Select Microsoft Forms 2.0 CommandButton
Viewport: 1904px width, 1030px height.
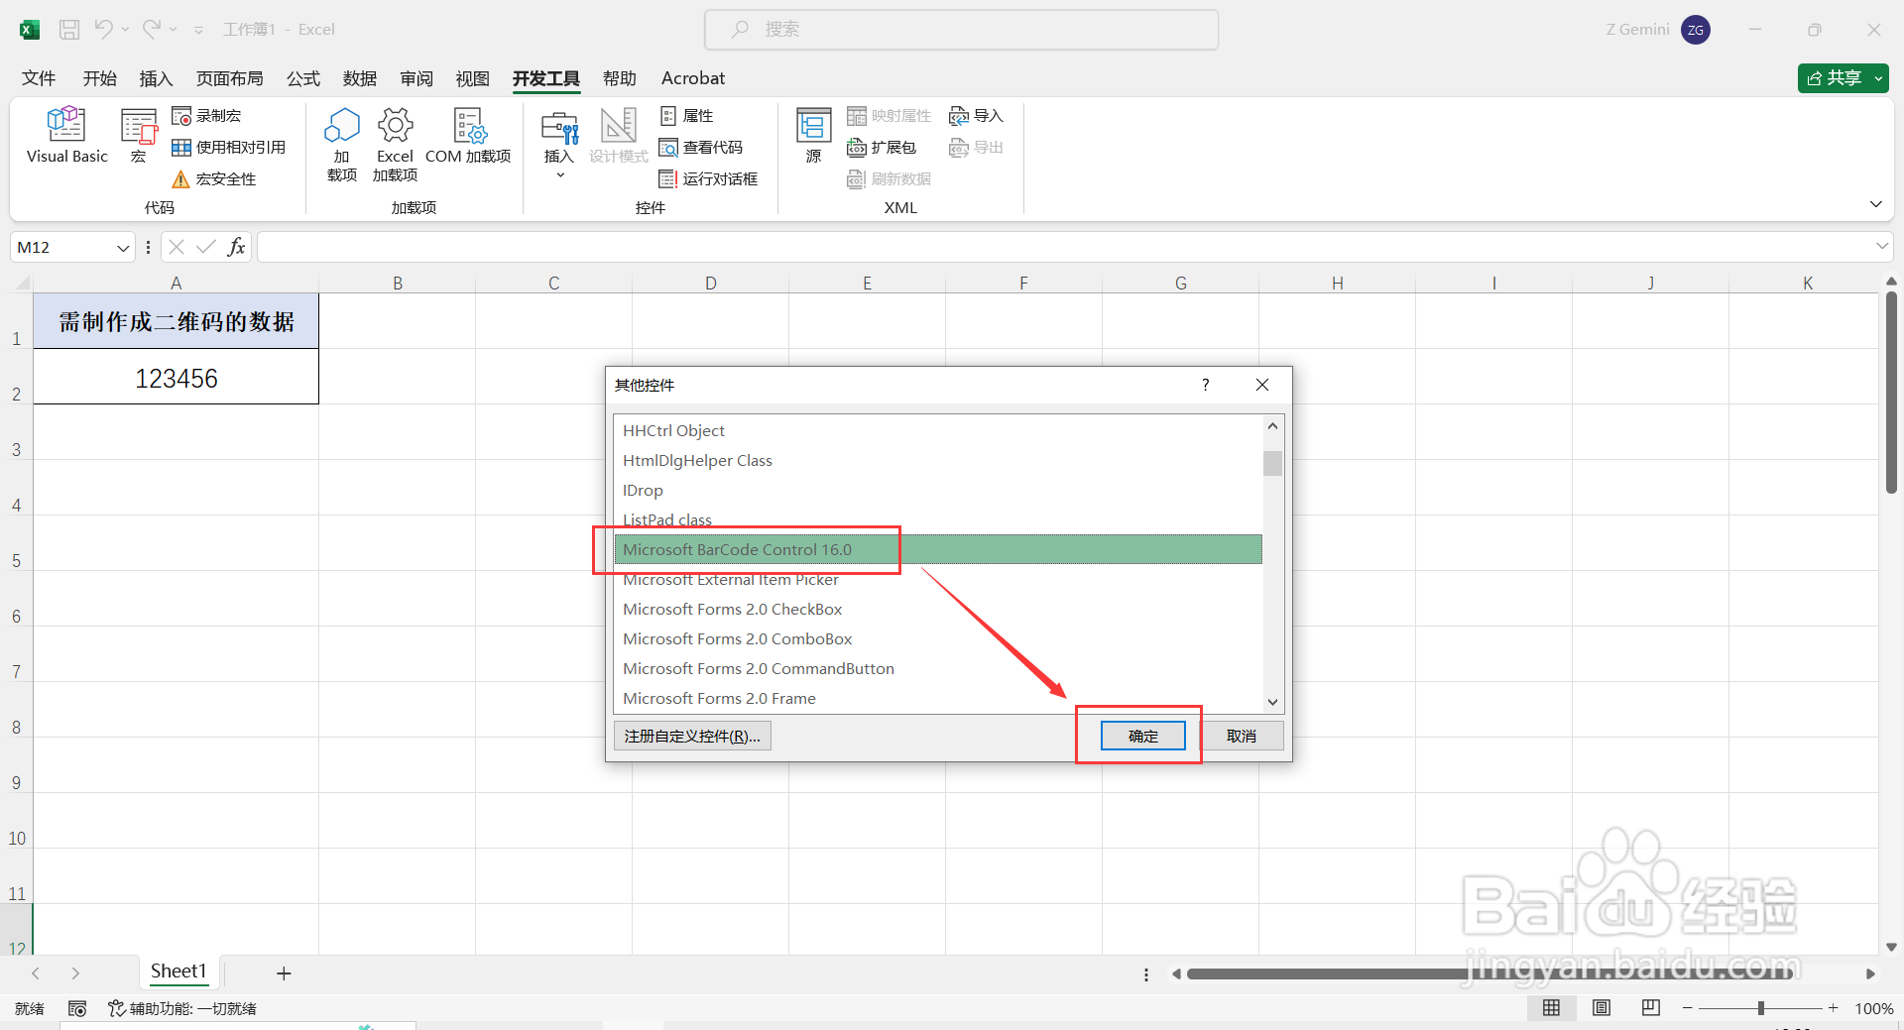937,668
